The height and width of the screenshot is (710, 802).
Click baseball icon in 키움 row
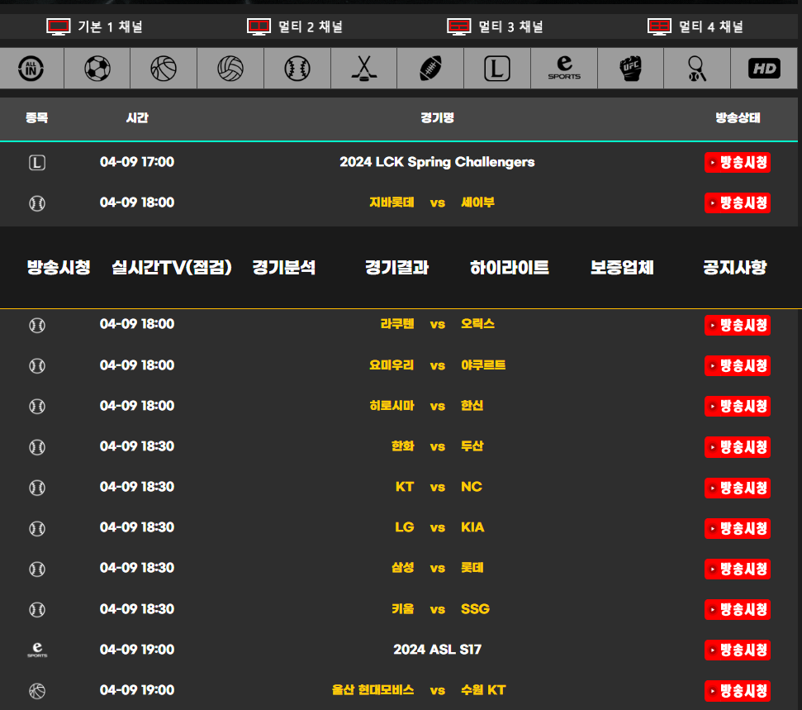click(x=37, y=610)
